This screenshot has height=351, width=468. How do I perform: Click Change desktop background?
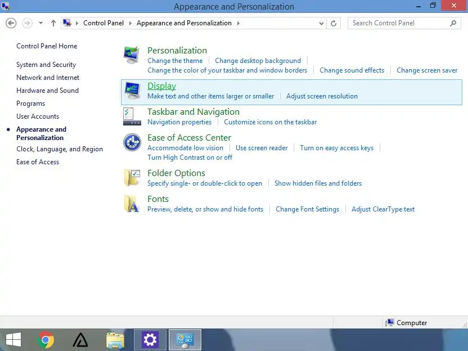[258, 61]
